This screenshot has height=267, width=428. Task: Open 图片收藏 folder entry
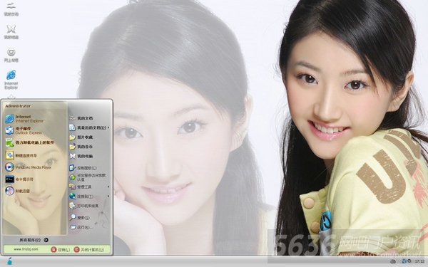(x=81, y=137)
